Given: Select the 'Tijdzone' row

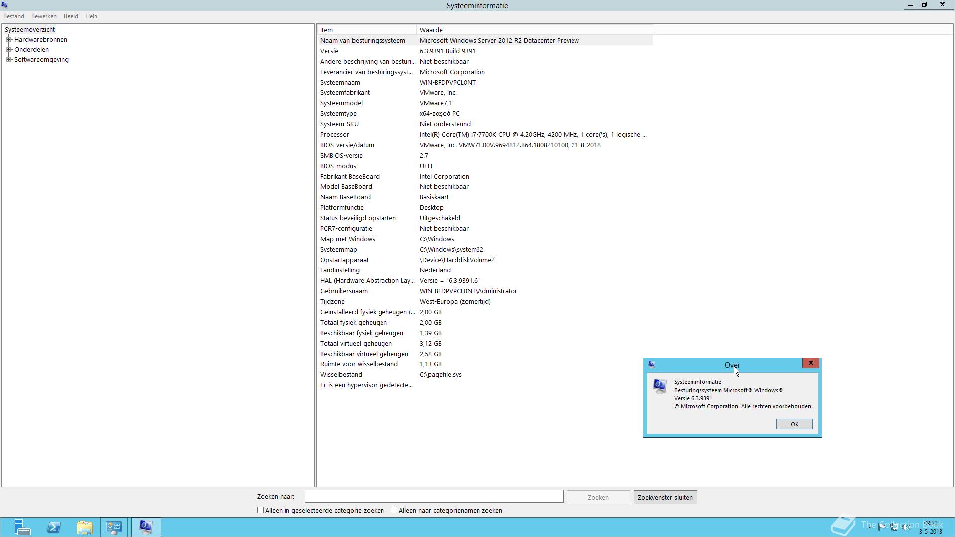Looking at the screenshot, I should coord(485,301).
